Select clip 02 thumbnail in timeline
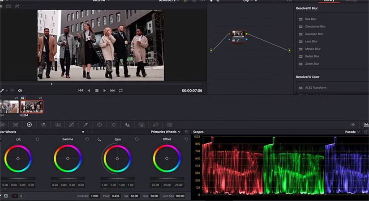The image size is (369, 201). pos(32,107)
